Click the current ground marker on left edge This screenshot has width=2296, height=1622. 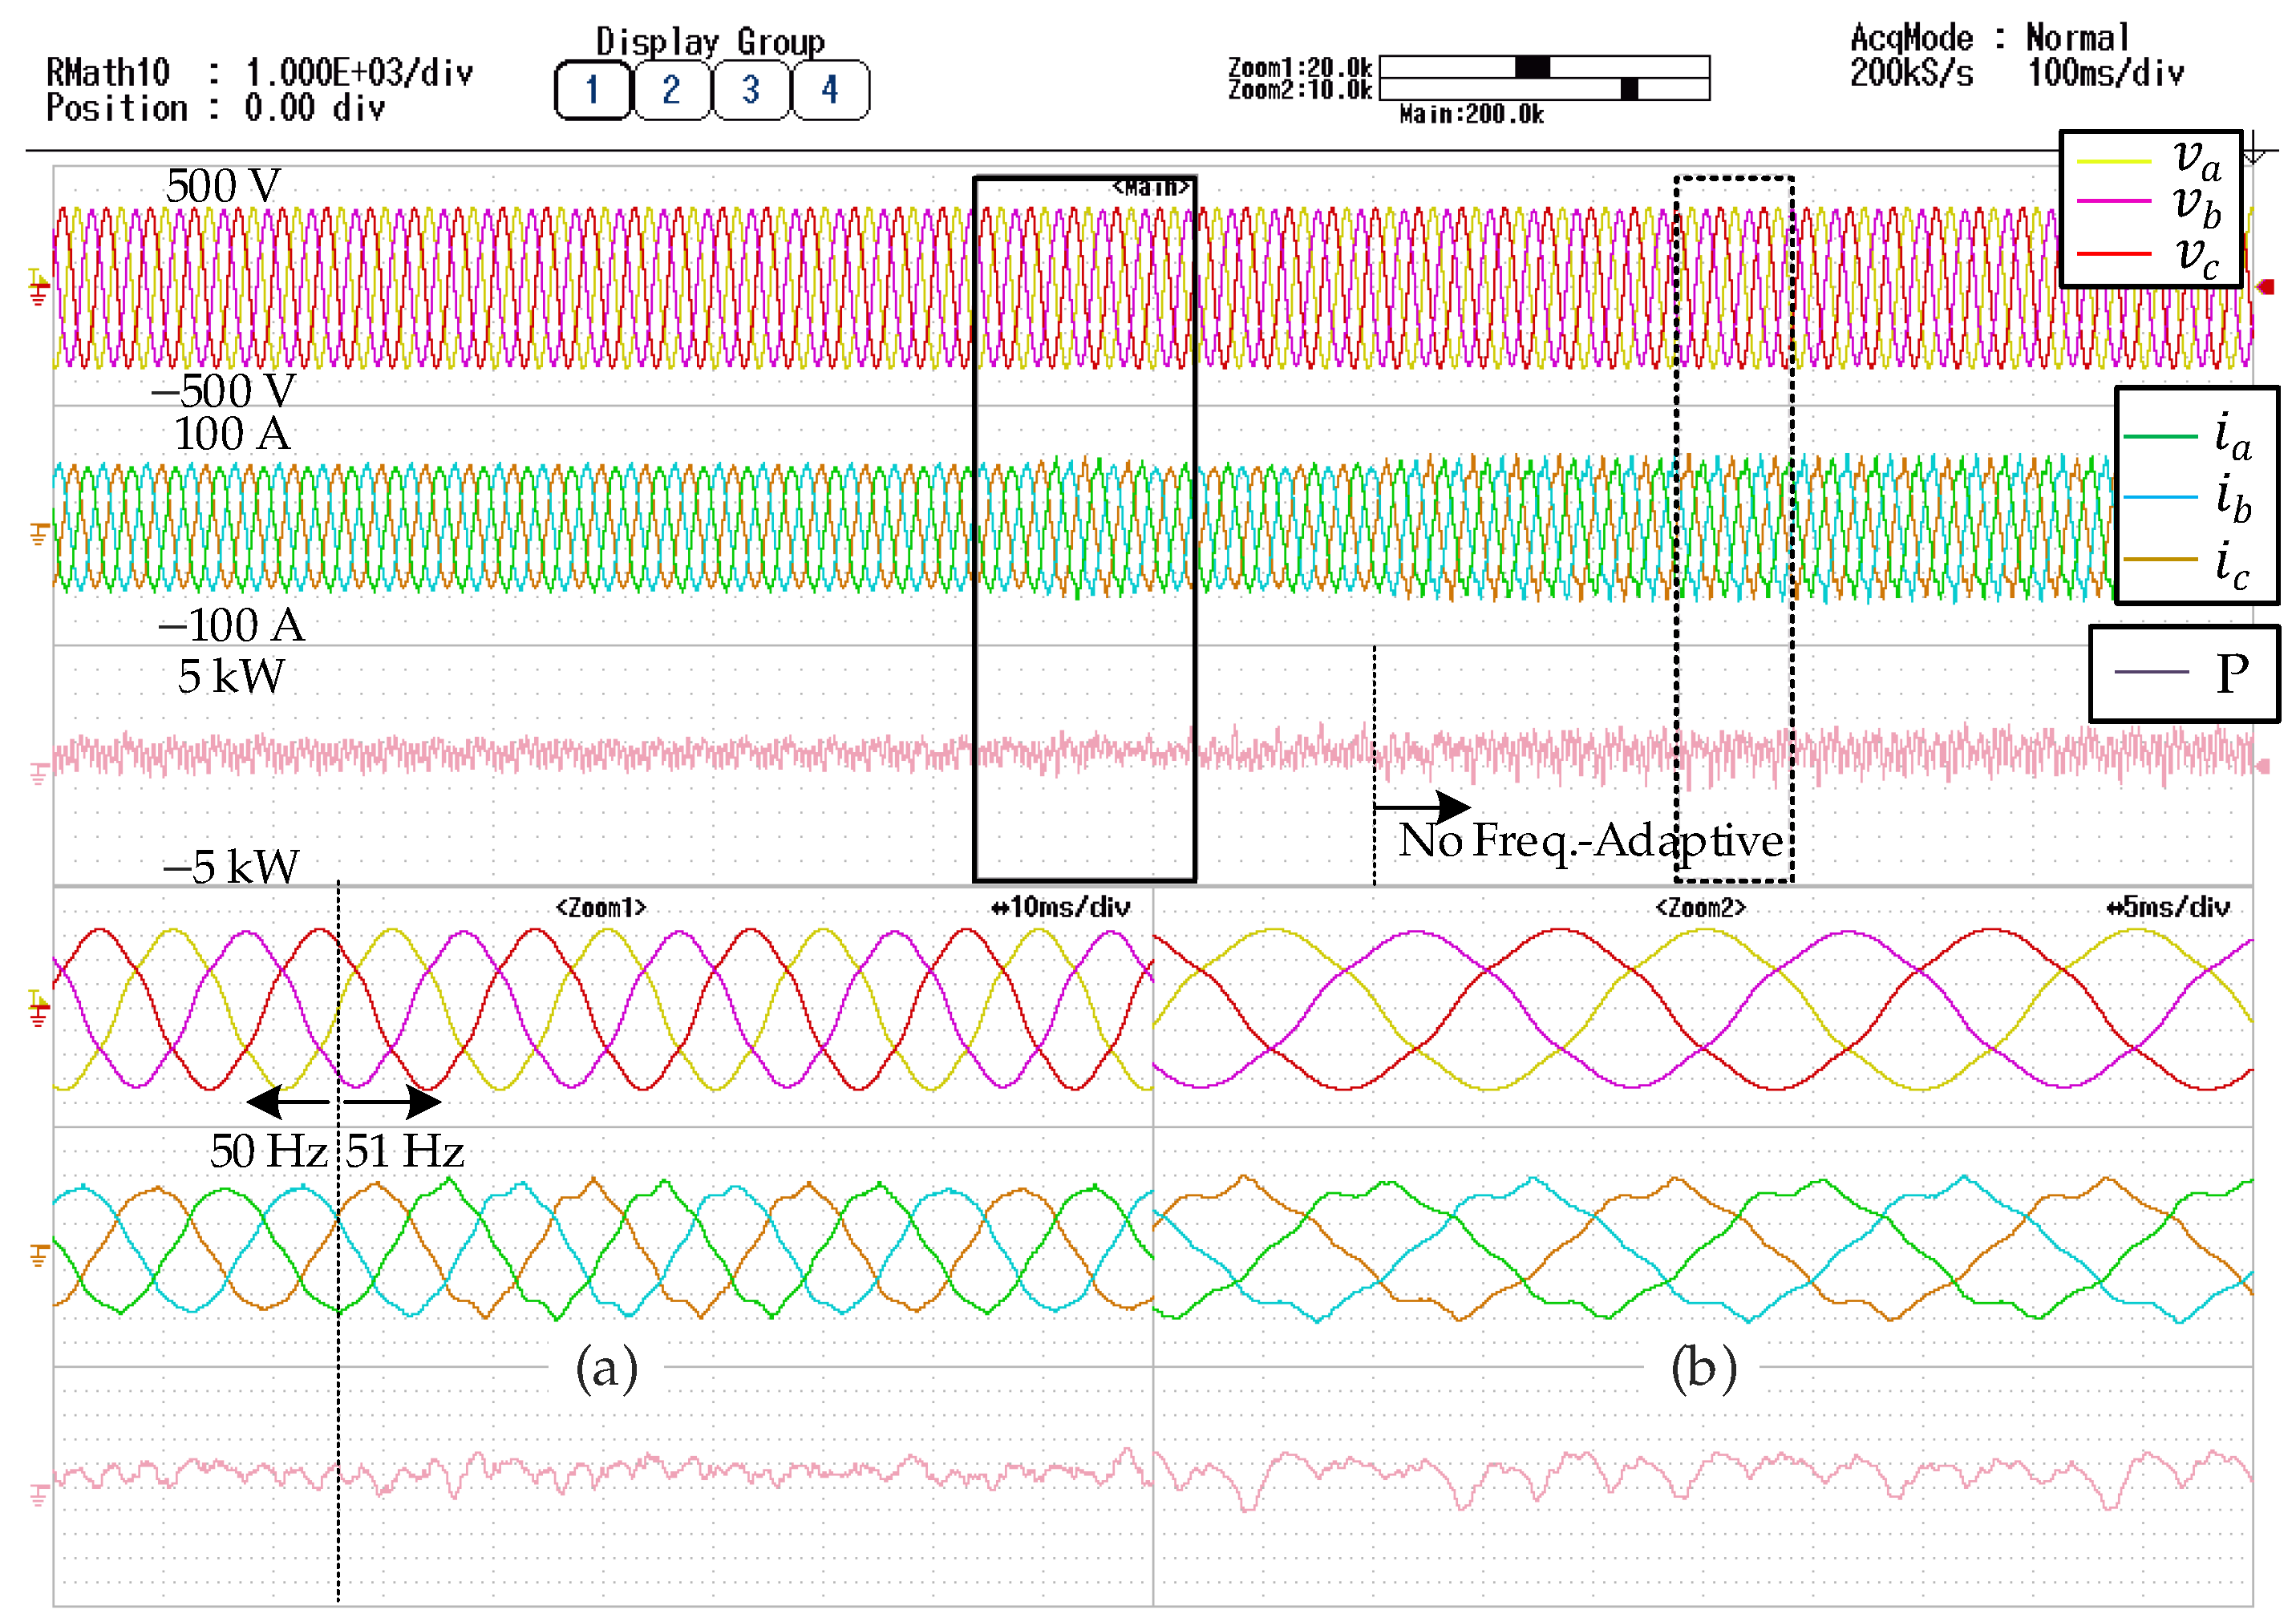click(38, 534)
